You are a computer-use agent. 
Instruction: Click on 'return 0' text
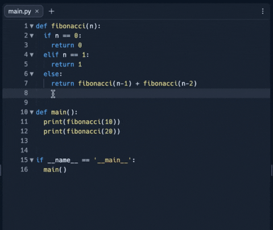[67, 45]
